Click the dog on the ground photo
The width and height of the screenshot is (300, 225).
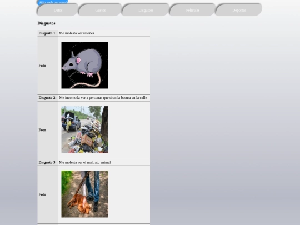(x=85, y=194)
